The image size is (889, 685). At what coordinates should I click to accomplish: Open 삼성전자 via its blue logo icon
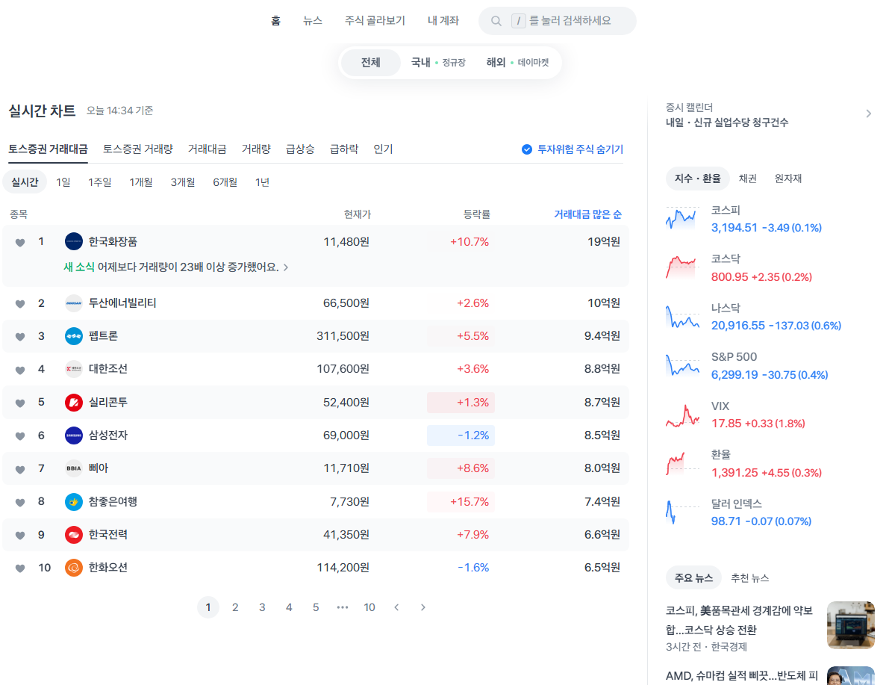74,436
